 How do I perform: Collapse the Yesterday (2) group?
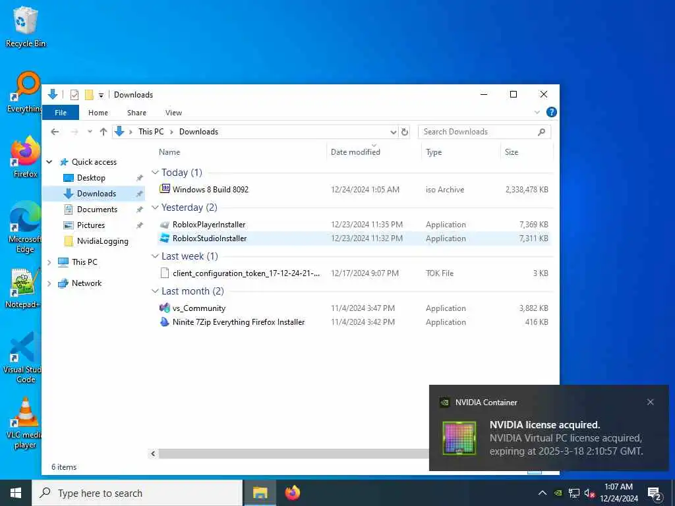[156, 208]
